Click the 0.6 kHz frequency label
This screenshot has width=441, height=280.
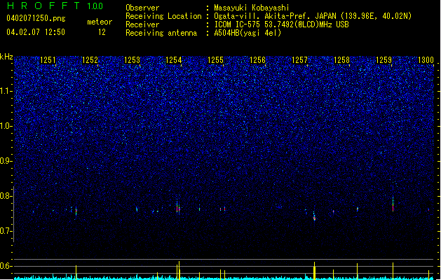pos(6,266)
